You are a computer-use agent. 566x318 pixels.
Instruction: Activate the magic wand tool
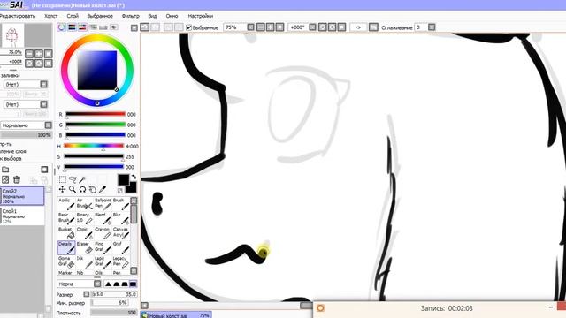coord(82,179)
